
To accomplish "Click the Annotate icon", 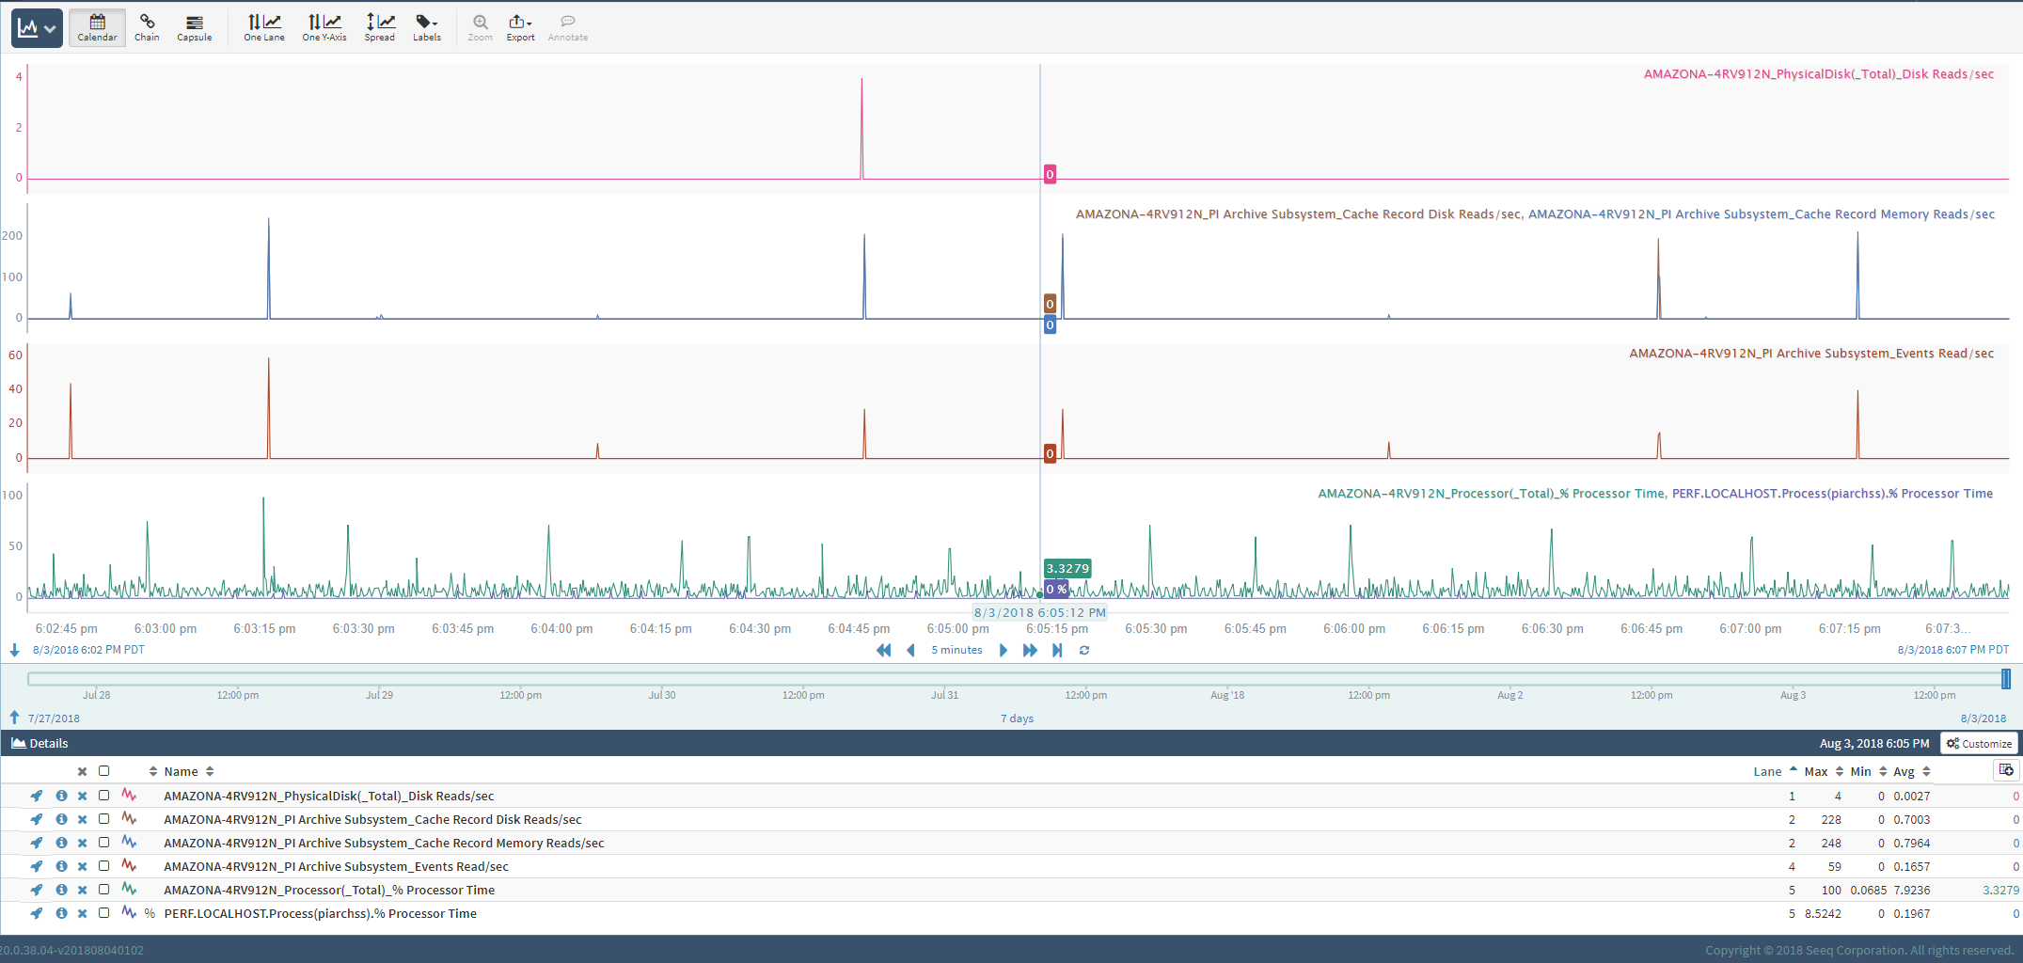I will 567,27.
